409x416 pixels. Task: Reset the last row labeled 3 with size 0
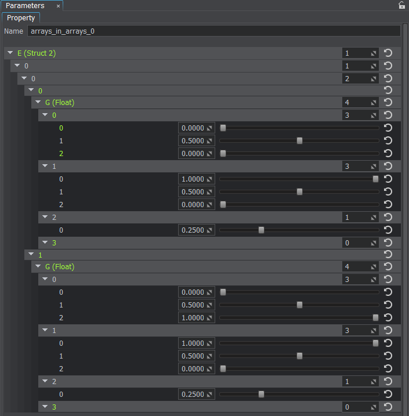[x=388, y=407]
